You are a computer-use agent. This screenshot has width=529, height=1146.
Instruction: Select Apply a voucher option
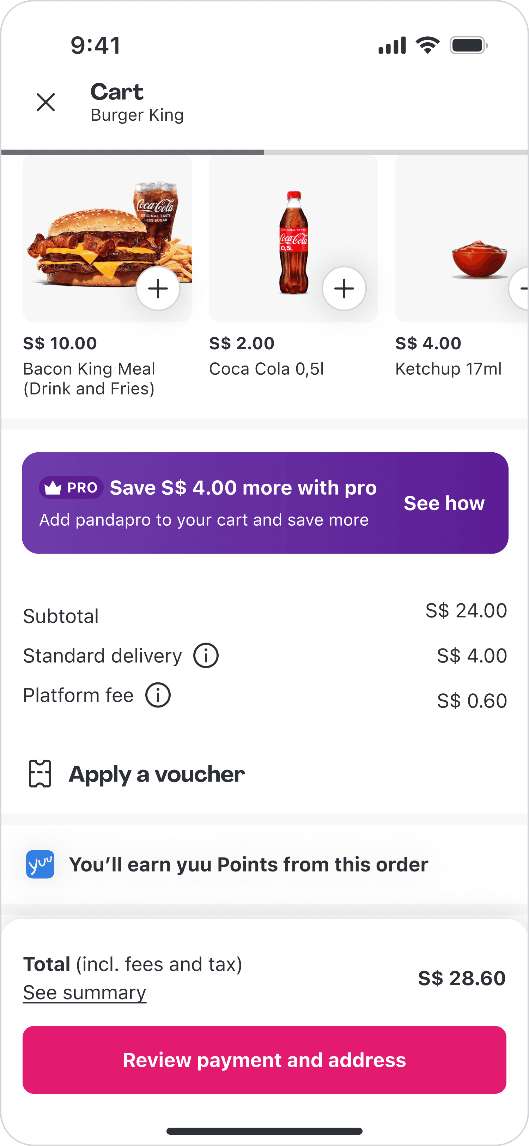pyautogui.click(x=157, y=774)
